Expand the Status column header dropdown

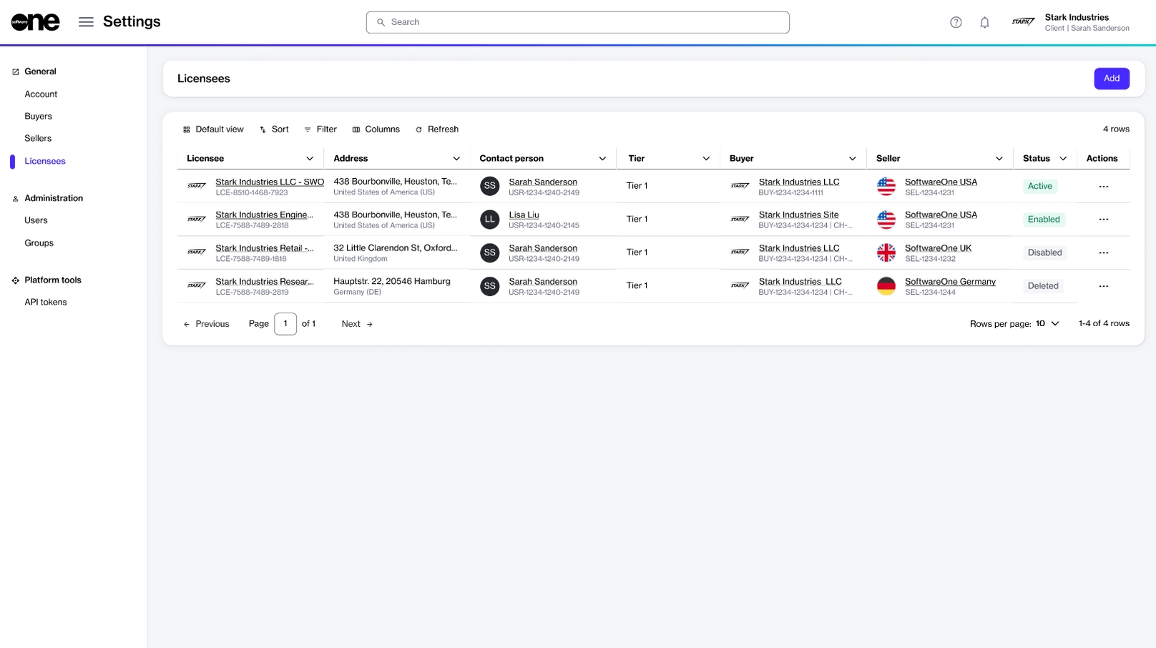tap(1063, 159)
